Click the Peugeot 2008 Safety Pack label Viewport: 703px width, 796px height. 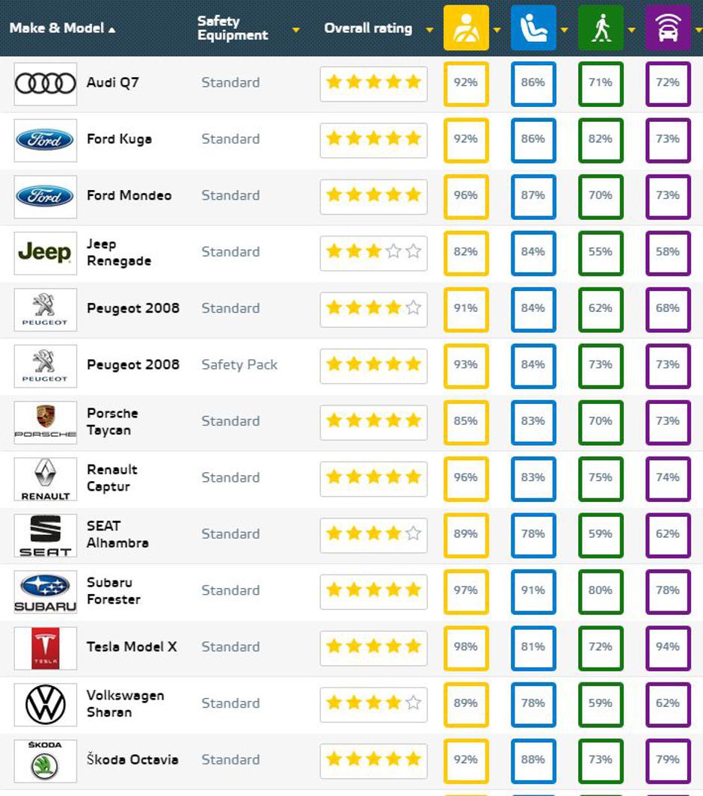[239, 365]
